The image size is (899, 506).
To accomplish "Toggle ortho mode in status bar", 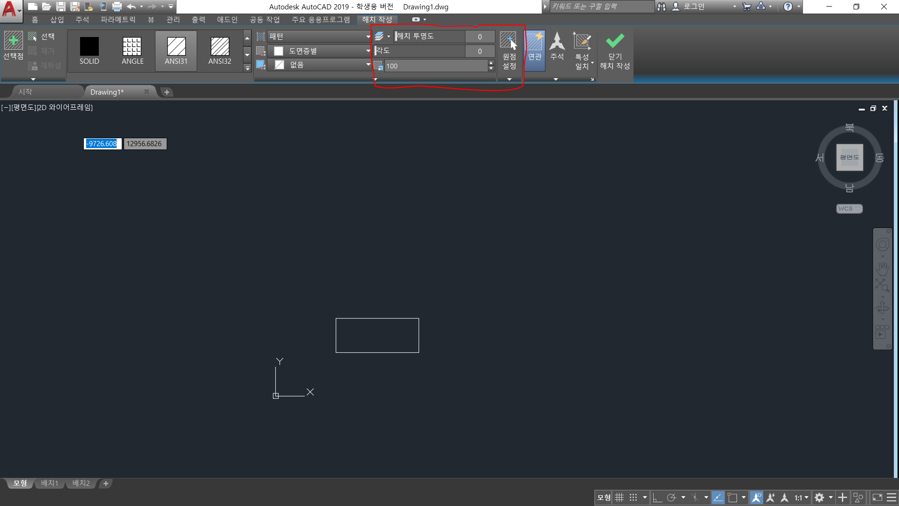I will coord(657,498).
